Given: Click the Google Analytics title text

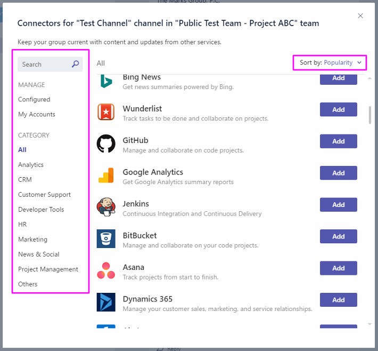Looking at the screenshot, I should point(153,172).
